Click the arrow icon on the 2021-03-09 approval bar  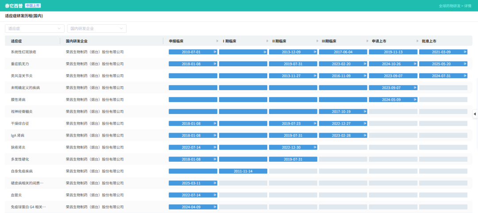pyautogui.click(x=465, y=52)
